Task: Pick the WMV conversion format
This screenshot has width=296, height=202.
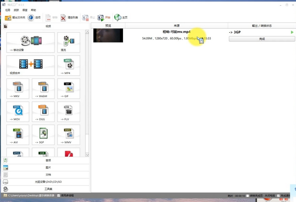Action: coord(68,134)
